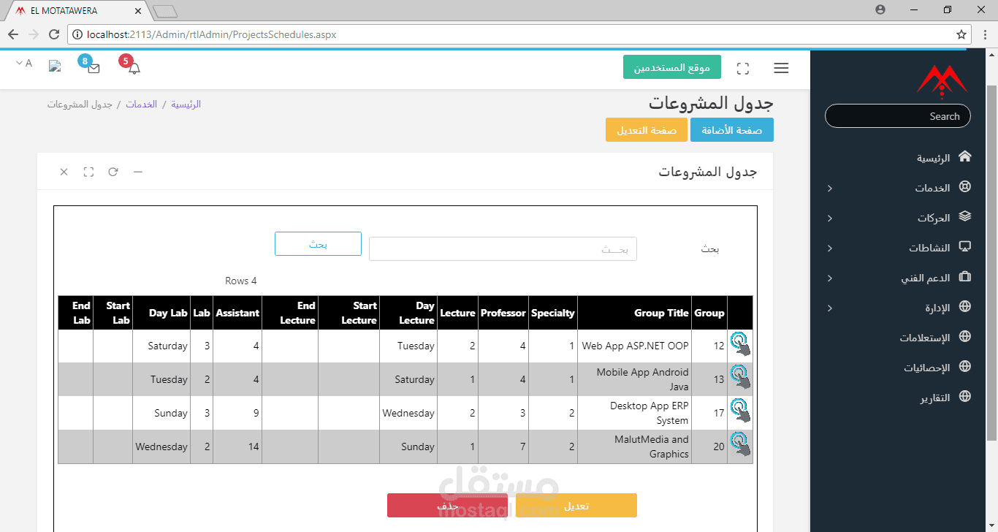Select the row for group 12 using its hand icon
Screen dimensions: 998x532
(740, 345)
